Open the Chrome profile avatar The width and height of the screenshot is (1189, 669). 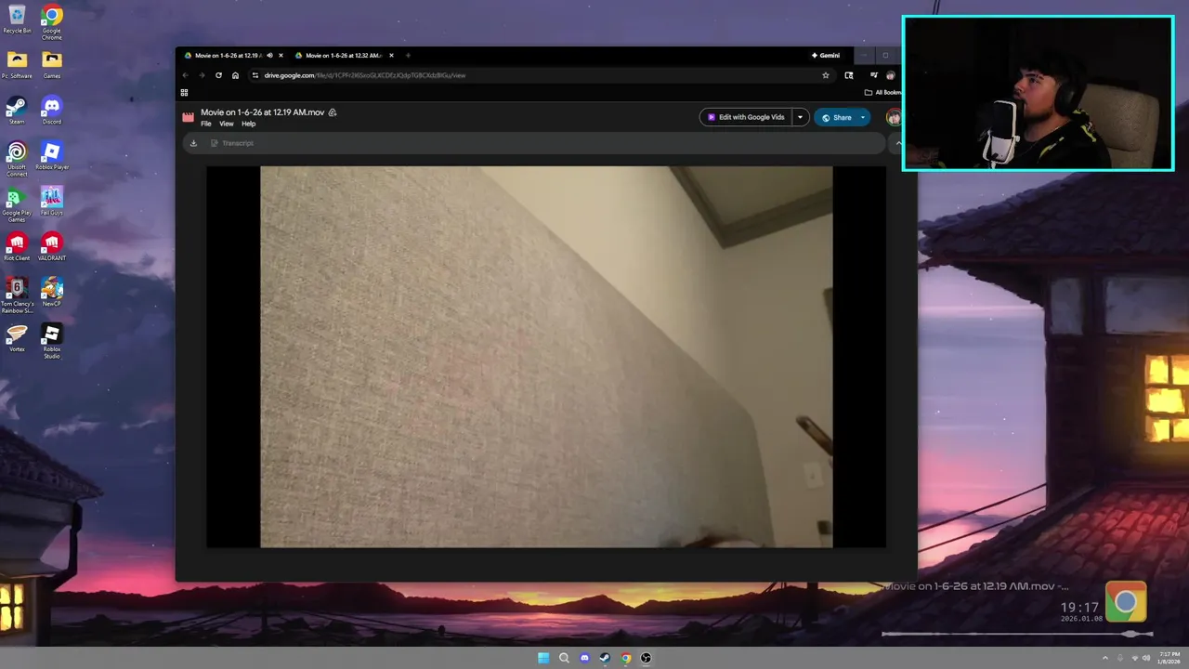click(891, 75)
